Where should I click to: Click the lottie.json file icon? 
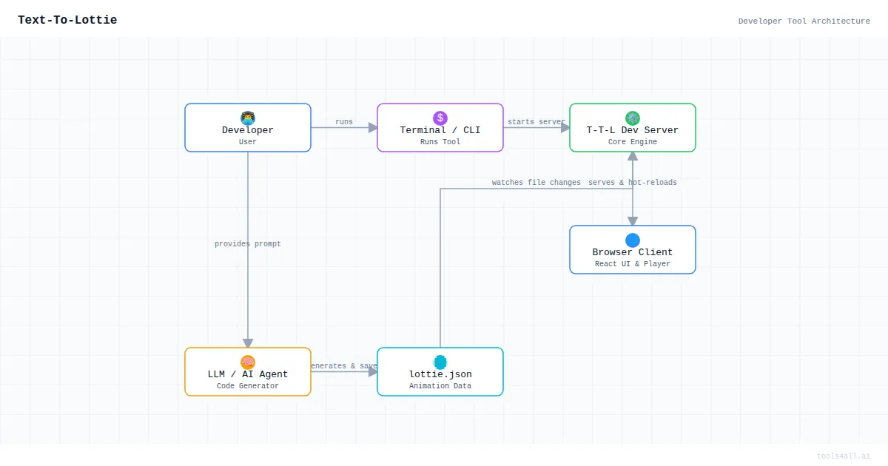point(440,362)
